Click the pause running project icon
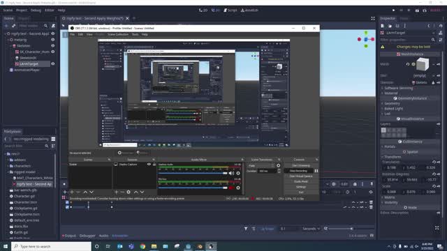 tap(401, 10)
